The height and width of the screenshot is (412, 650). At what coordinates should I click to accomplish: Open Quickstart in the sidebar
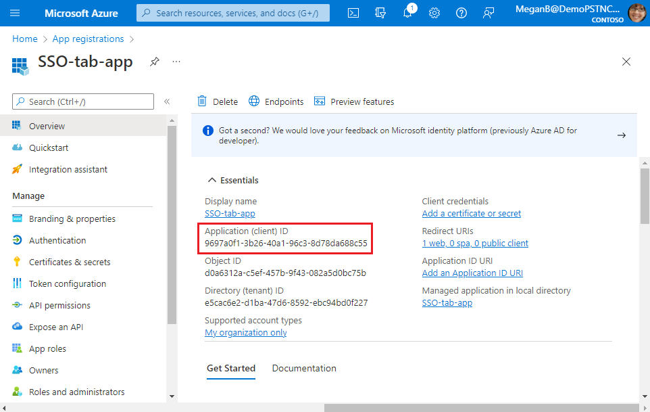(x=83, y=147)
